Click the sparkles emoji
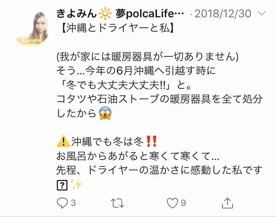The height and width of the screenshot is (217, 277). pos(76,184)
